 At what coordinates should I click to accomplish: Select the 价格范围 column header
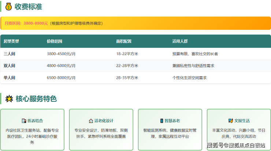point(55,41)
